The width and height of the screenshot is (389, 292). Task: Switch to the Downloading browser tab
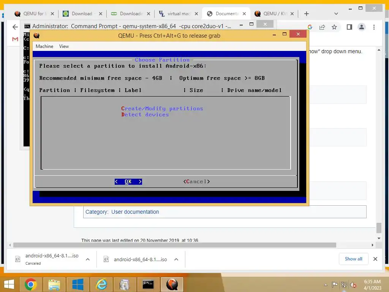pyautogui.click(x=130, y=14)
